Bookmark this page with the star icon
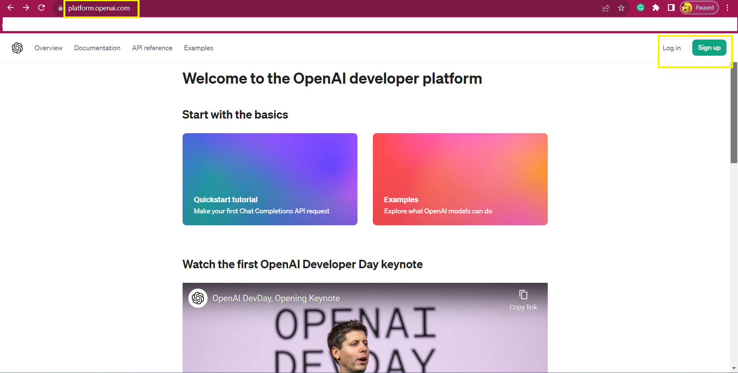 point(621,8)
